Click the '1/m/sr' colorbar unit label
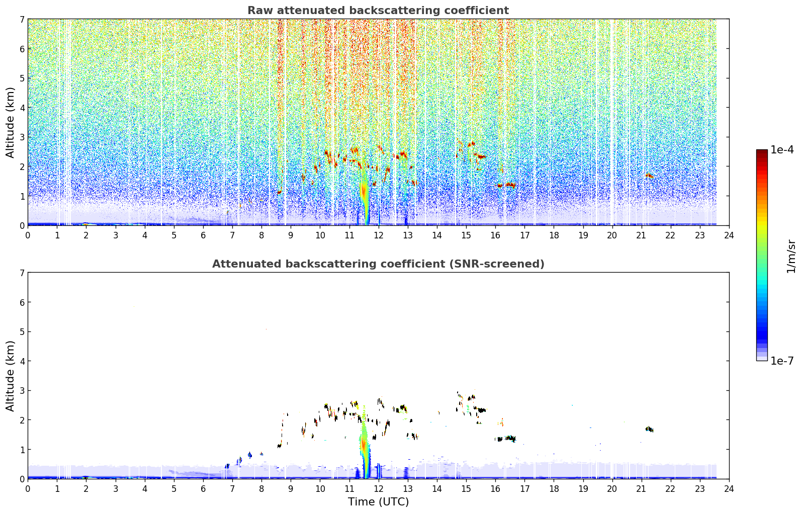The height and width of the screenshot is (513, 802). pos(791,256)
